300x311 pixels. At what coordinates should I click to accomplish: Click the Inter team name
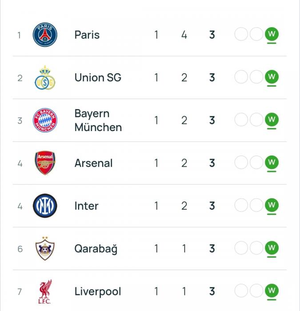[86, 206]
